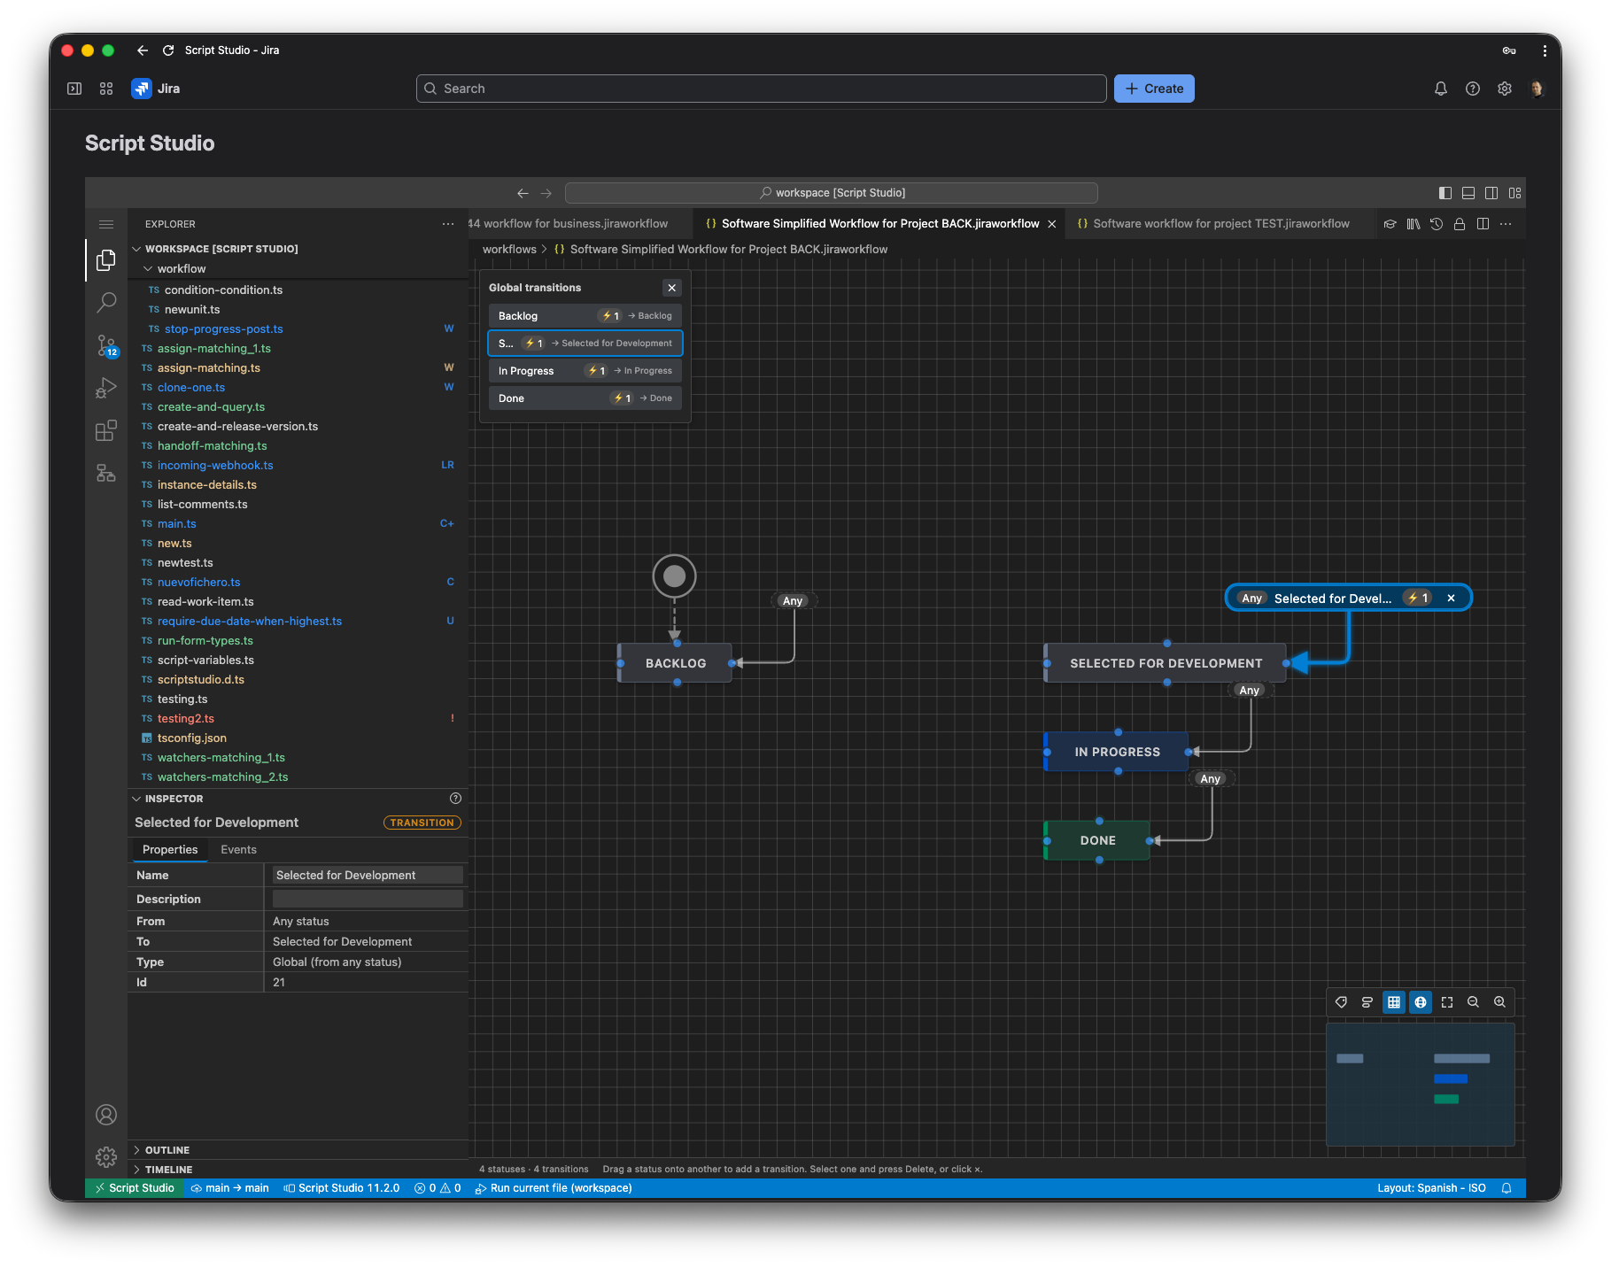Switch to Events tab in Inspector
The height and width of the screenshot is (1267, 1611).
(238, 850)
